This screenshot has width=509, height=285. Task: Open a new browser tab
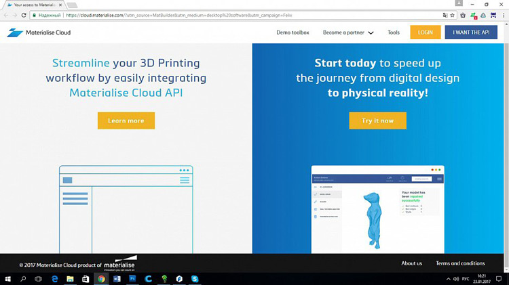coord(72,5)
